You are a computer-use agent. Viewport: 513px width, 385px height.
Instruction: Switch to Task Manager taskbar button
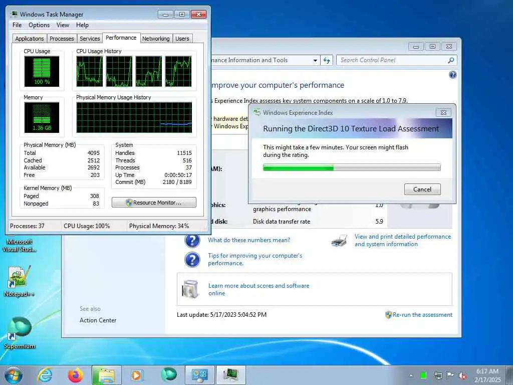pyautogui.click(x=230, y=375)
